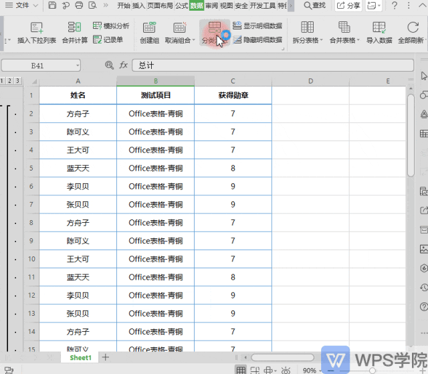The height and width of the screenshot is (374, 428).
Task: Select column C header
Action: coord(233,81)
